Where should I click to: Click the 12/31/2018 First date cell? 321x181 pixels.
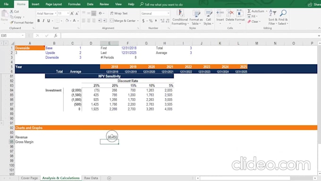click(128, 48)
